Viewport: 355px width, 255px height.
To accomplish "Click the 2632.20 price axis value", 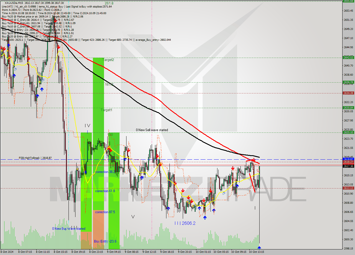I will [348, 102].
